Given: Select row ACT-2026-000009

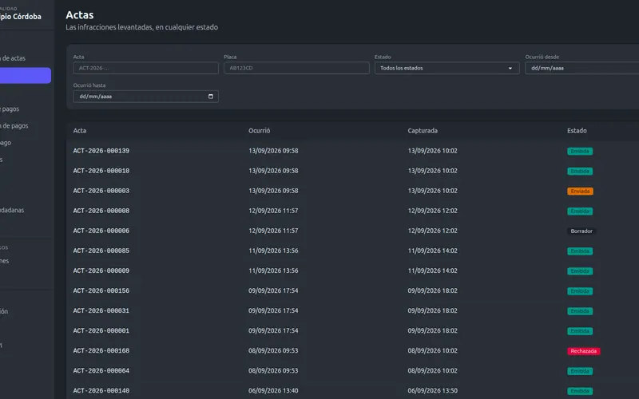Looking at the screenshot, I should click(x=352, y=271).
